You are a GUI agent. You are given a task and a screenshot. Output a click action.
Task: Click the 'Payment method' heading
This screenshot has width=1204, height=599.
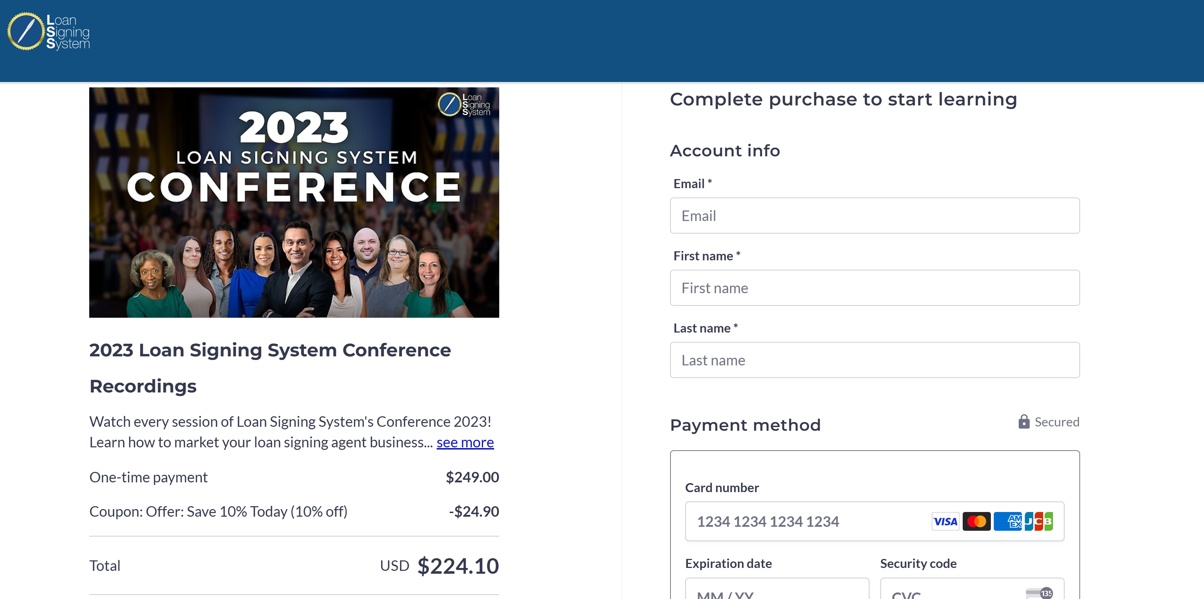pos(745,425)
